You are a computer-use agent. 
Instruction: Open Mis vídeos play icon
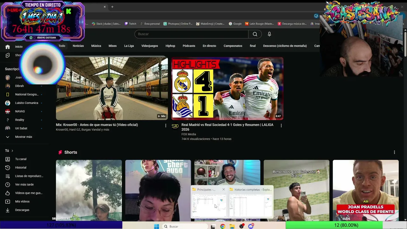tap(8, 201)
